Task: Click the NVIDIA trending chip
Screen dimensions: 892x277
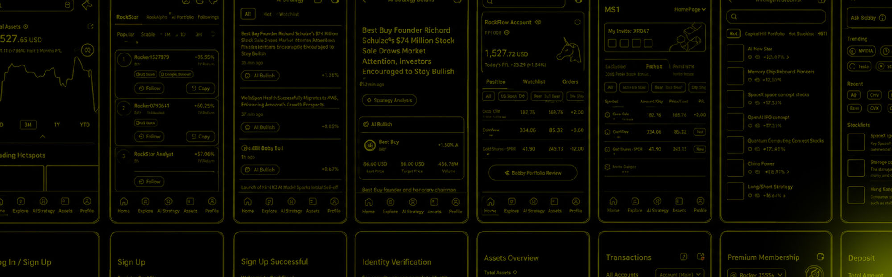Action: pos(861,51)
